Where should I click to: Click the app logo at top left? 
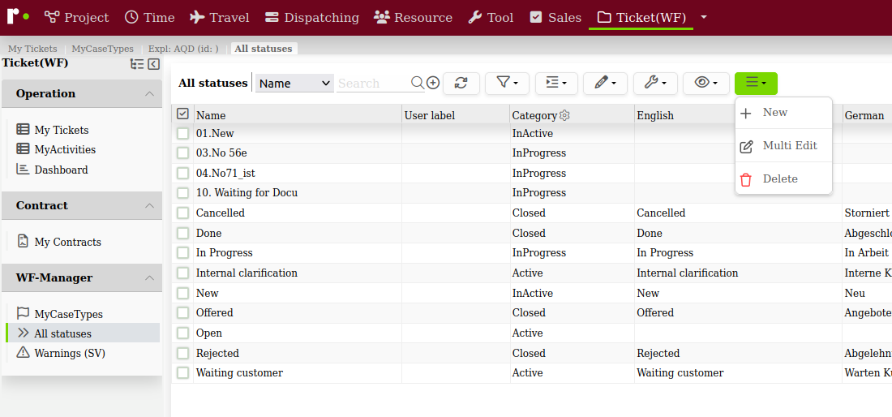point(18,16)
